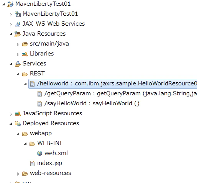
Task: Select the REST label
Action: tap(37, 74)
